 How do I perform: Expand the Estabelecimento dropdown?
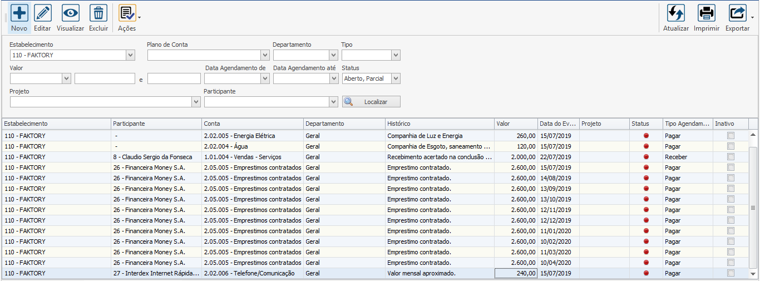[x=130, y=55]
